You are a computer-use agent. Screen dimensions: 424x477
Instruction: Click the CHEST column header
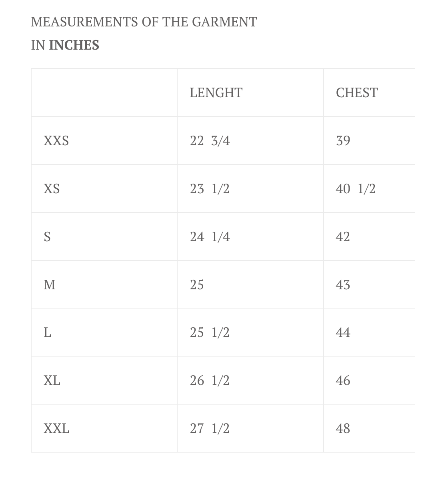coord(357,93)
